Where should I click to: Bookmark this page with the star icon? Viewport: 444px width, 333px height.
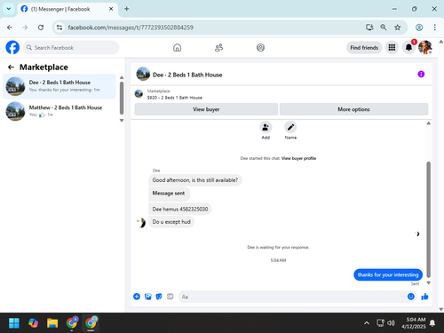coord(397,28)
